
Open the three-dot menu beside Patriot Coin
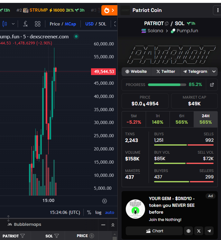click(x=218, y=10)
